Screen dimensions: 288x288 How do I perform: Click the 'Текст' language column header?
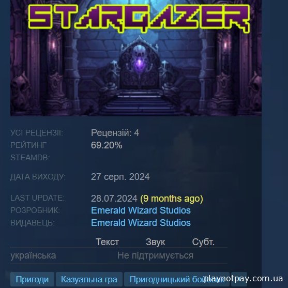pyautogui.click(x=108, y=241)
